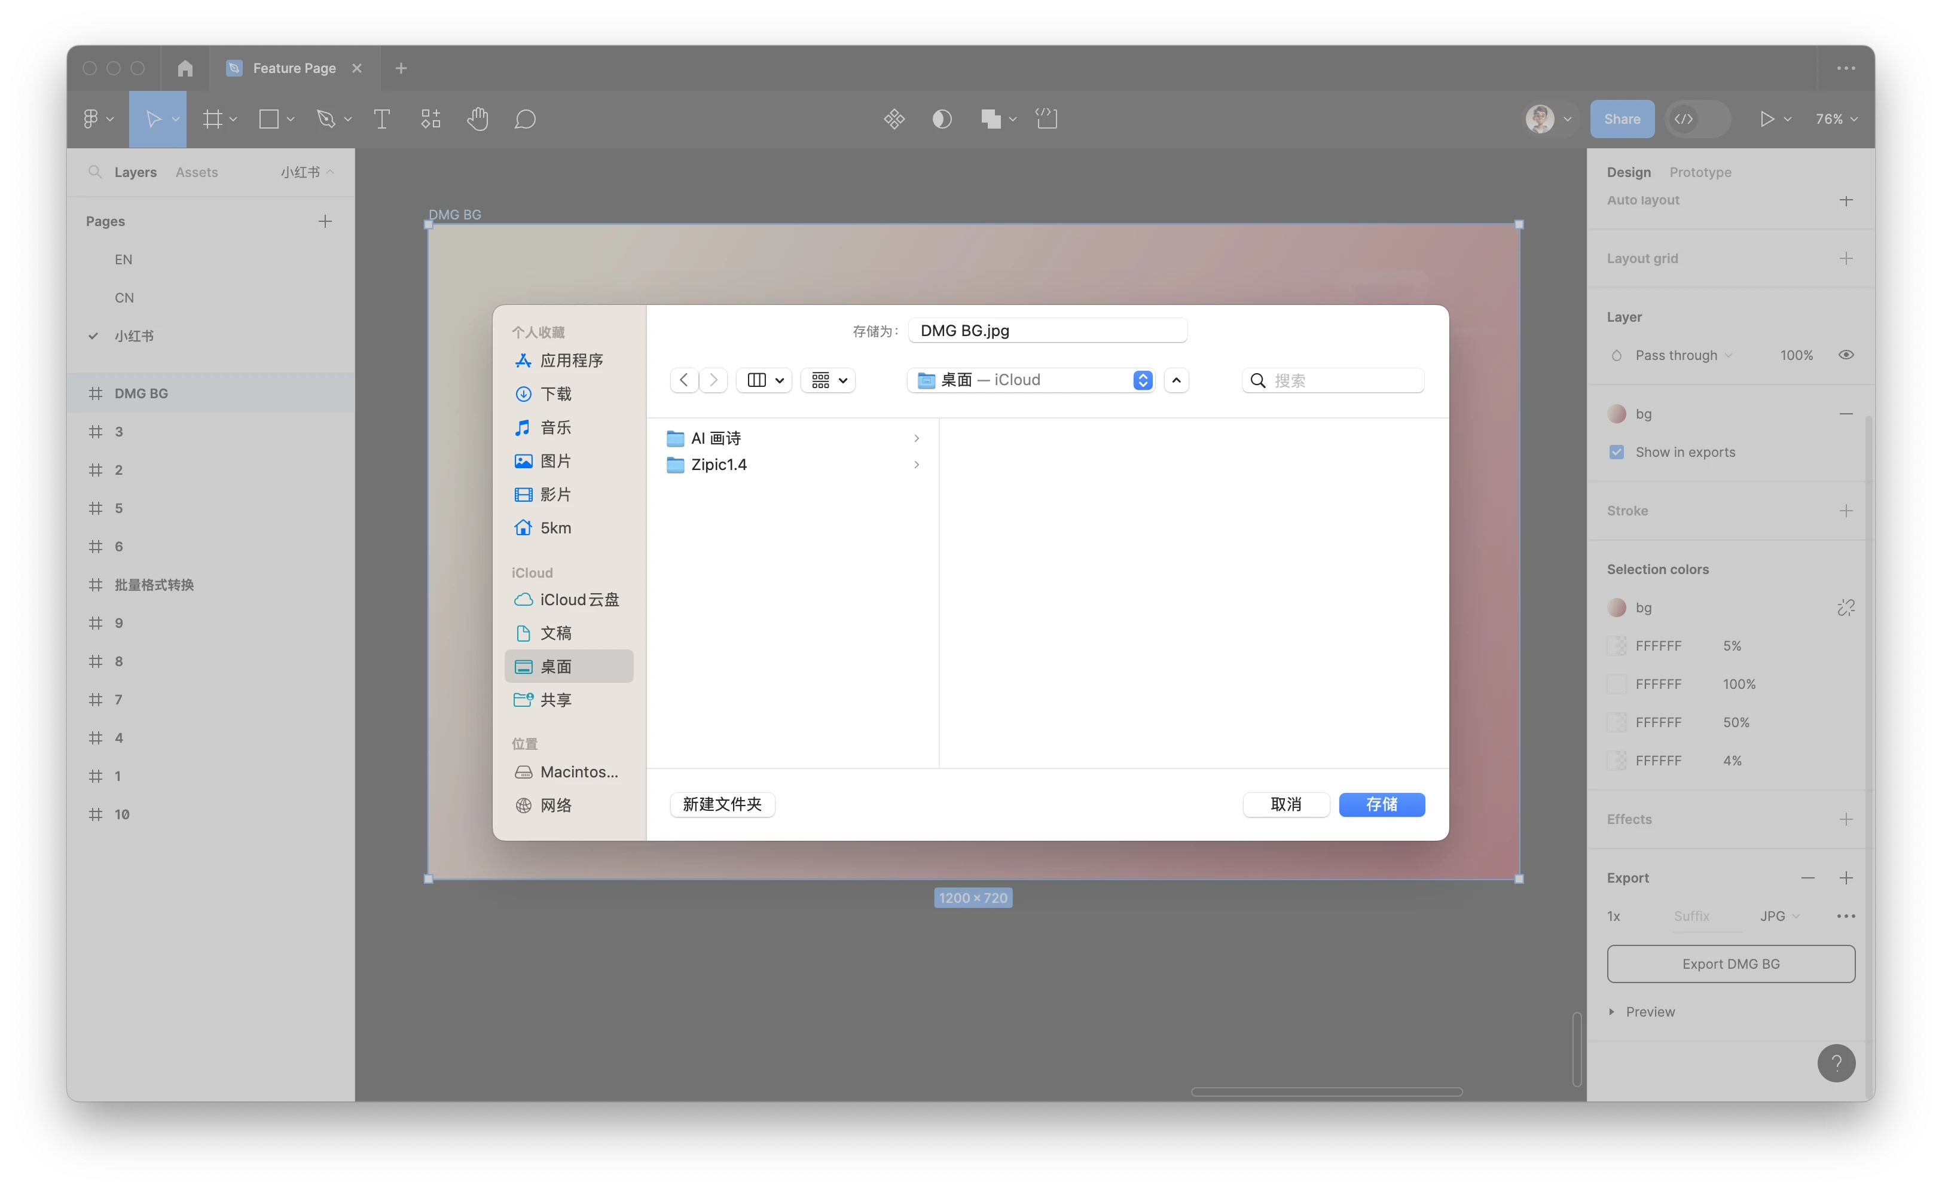Click the detach style icon beside bg
This screenshot has width=1942, height=1190.
click(x=1845, y=608)
